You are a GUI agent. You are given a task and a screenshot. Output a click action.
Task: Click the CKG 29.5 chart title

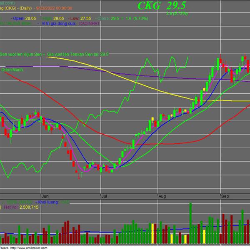[162, 5]
